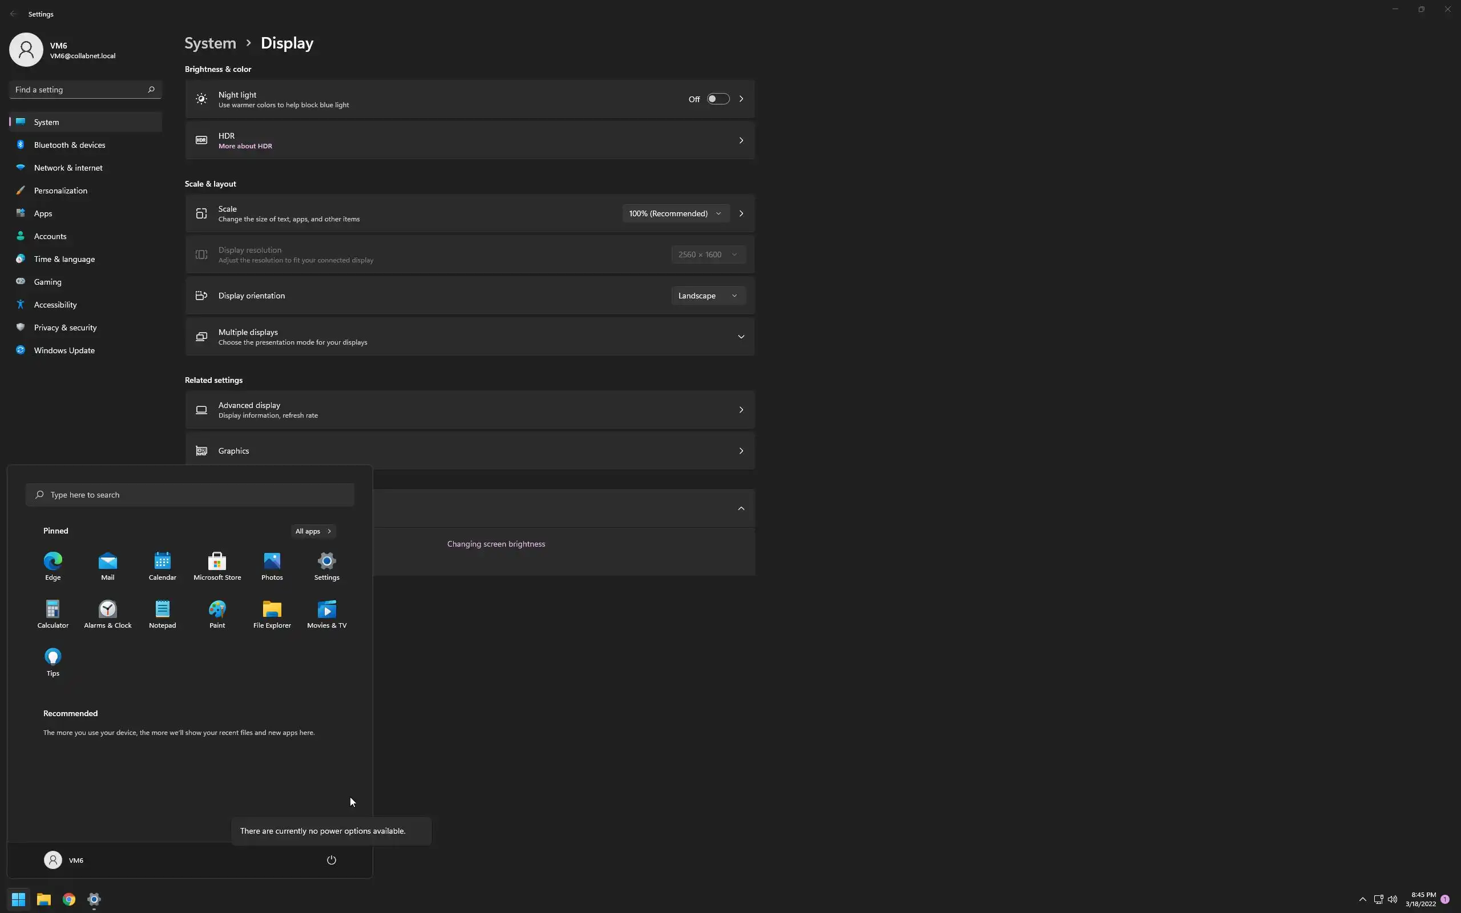Click the All apps button
Screen dimensions: 1461x913
pyautogui.click(x=313, y=531)
